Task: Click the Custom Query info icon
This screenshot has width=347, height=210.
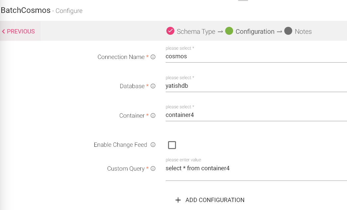Action: (153, 169)
